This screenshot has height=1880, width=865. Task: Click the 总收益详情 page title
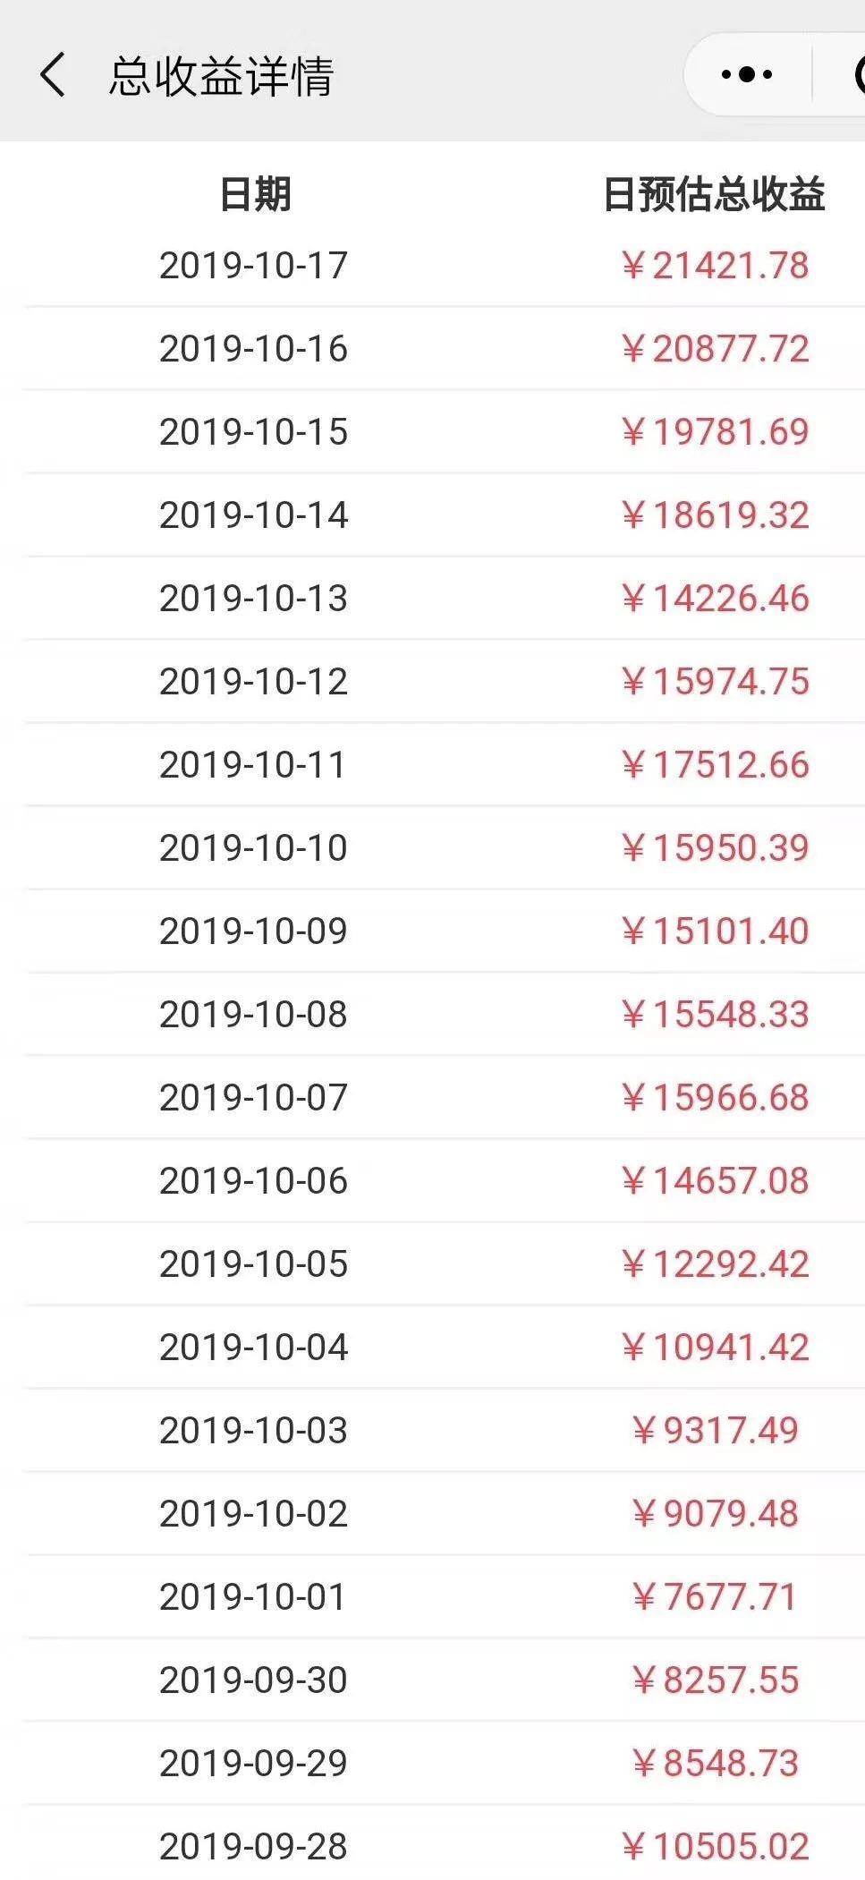pos(221,75)
